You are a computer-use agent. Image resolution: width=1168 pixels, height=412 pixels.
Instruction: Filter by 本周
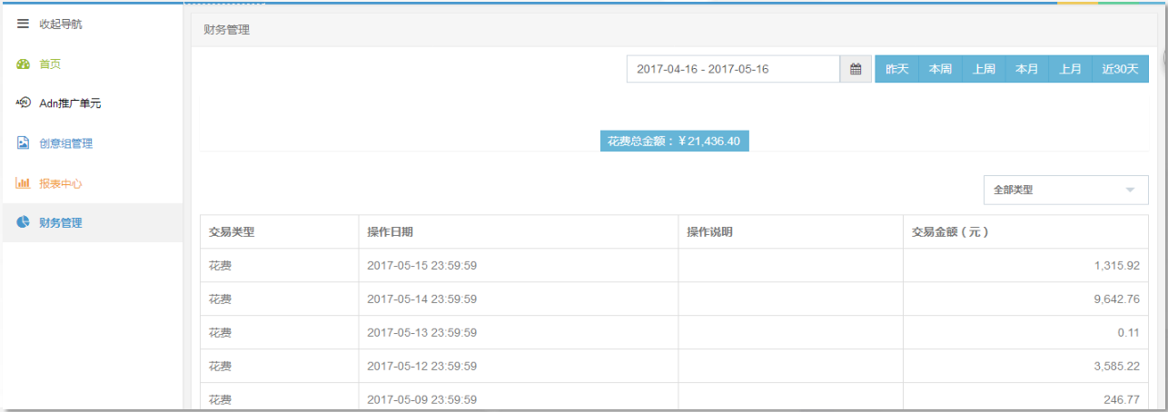click(x=940, y=69)
